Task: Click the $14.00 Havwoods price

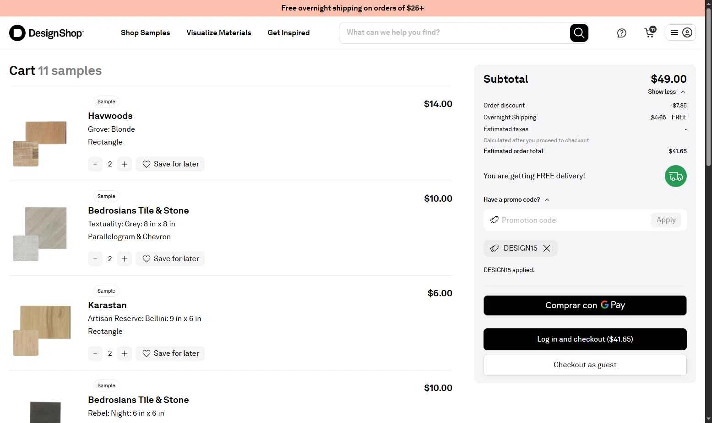Action: coord(438,104)
